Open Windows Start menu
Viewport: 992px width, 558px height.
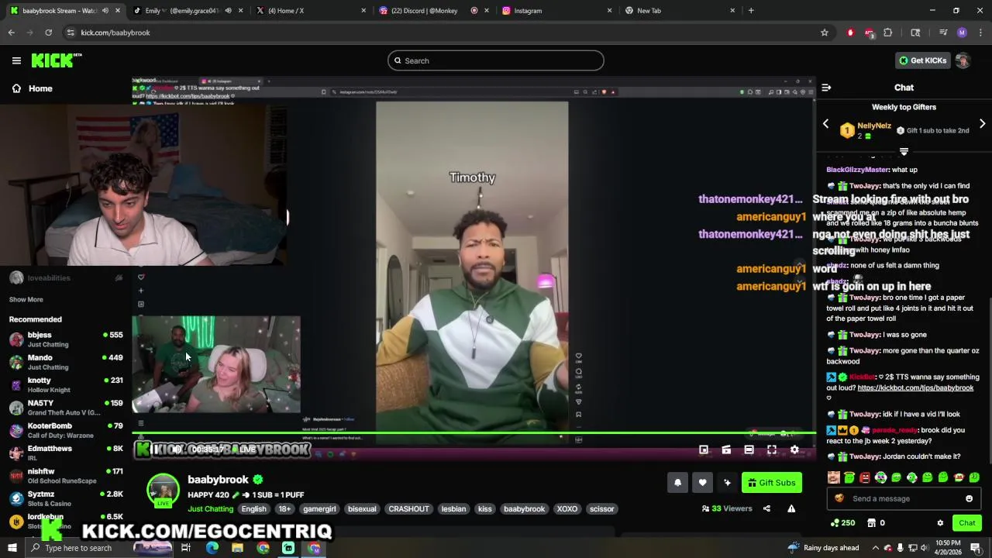point(13,548)
